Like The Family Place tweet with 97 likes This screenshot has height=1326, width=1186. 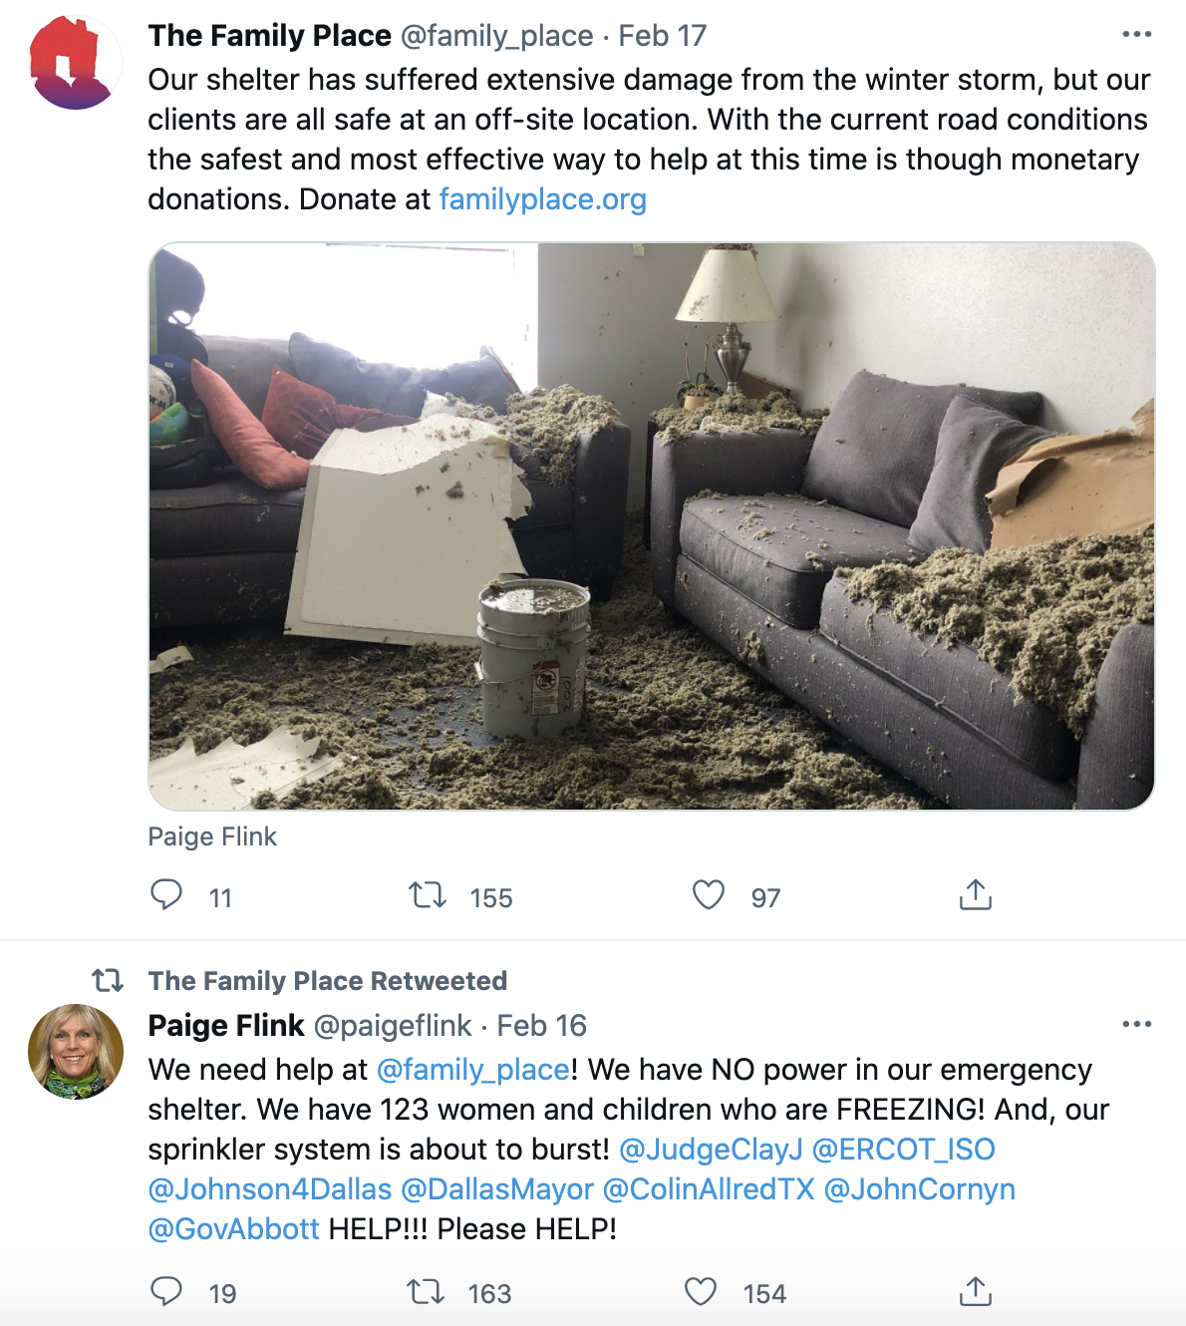pos(709,895)
